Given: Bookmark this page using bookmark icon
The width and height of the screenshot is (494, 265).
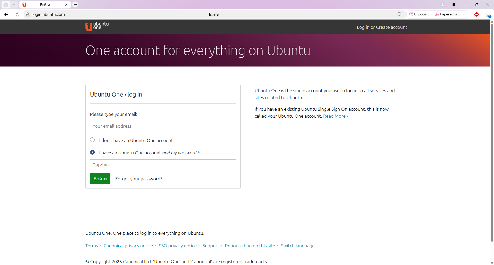Looking at the screenshot, I should point(399,14).
